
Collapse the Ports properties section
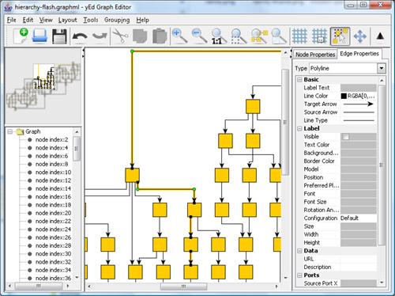299,275
